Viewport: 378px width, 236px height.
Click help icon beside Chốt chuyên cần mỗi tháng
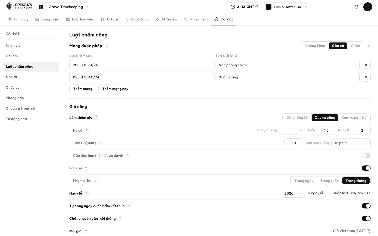[x=120, y=218]
